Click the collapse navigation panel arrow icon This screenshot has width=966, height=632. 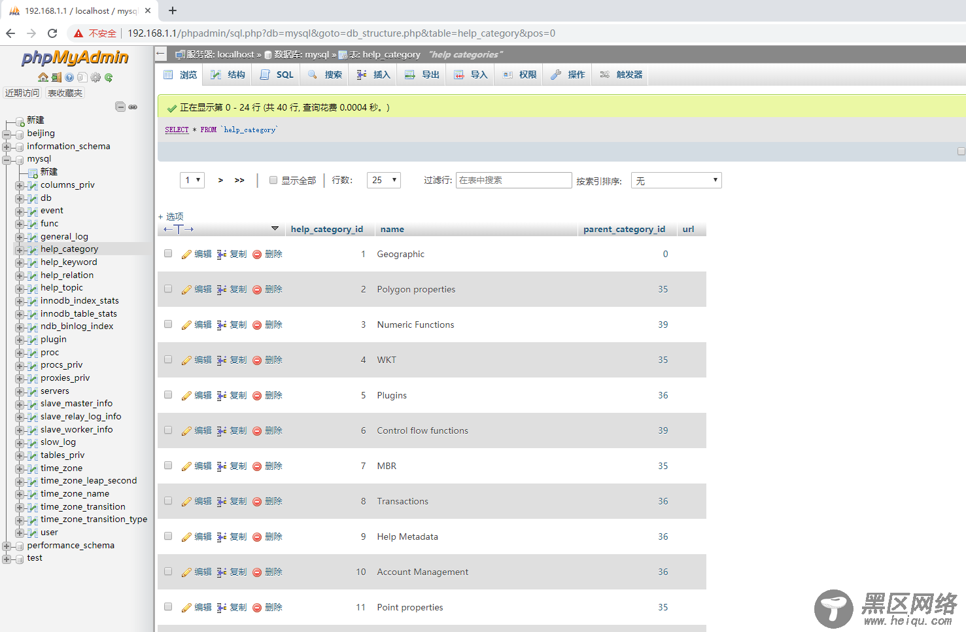(x=161, y=54)
